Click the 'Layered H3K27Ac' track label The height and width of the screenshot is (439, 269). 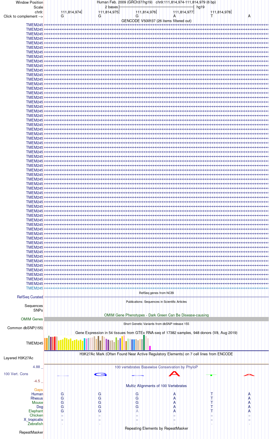[x=18, y=358]
